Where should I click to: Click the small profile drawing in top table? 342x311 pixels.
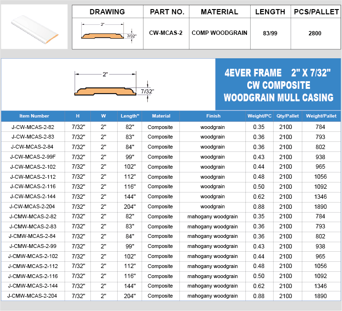[109, 32]
